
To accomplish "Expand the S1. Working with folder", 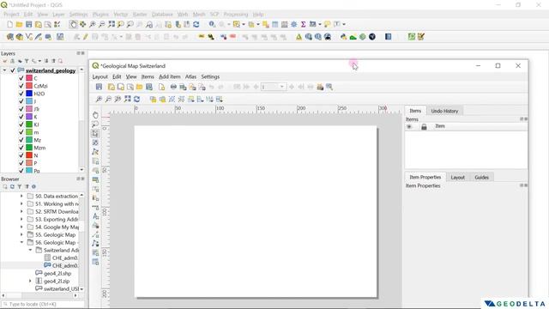I will (x=21, y=204).
